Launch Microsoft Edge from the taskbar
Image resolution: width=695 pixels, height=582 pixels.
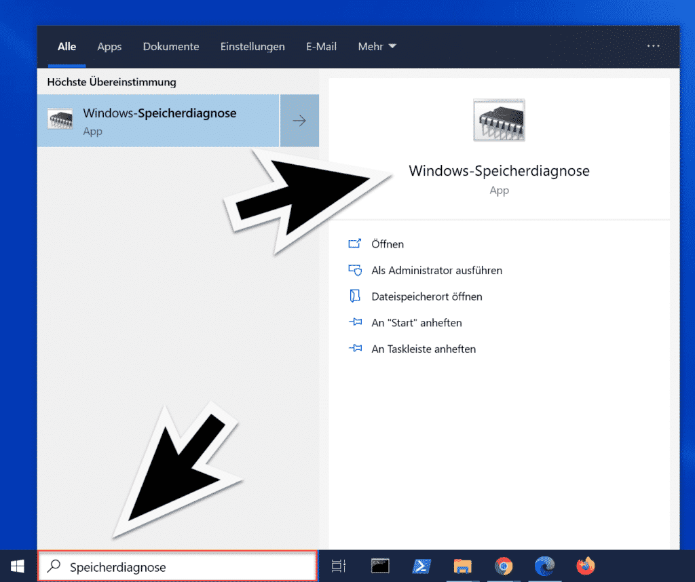coord(545,566)
